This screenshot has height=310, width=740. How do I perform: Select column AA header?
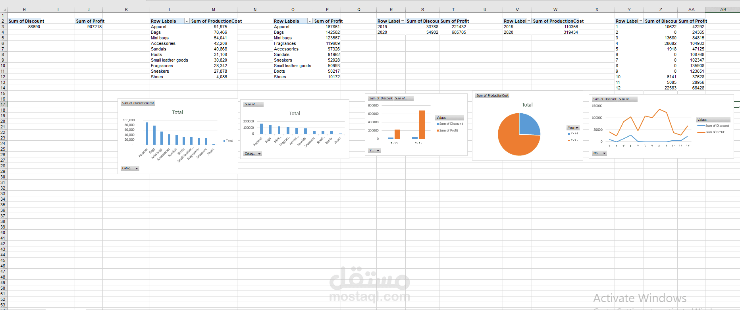[x=692, y=10]
